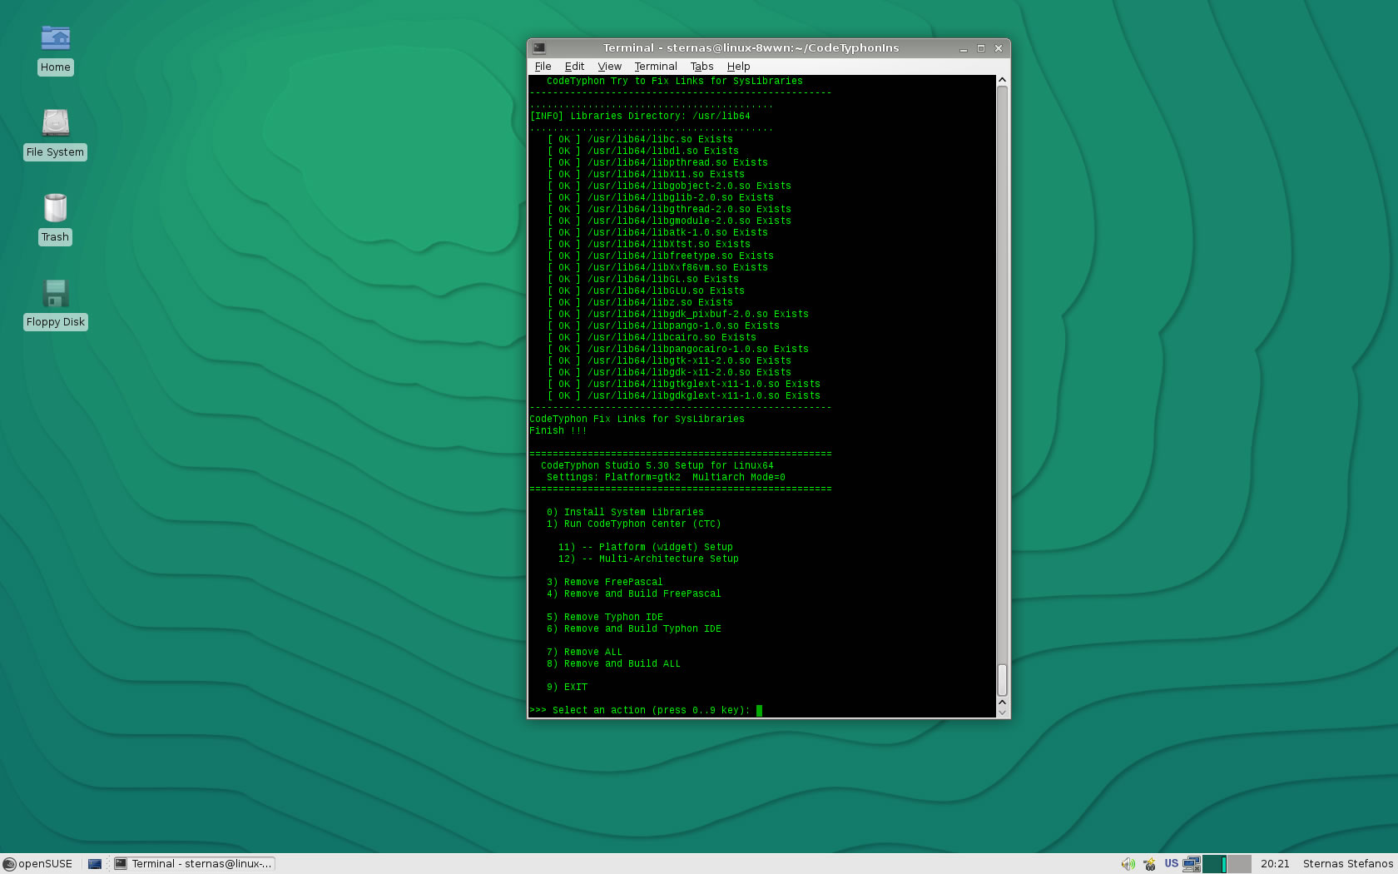1398x874 pixels.
Task: Click the terminal scrollbar thumb
Action: [1003, 680]
